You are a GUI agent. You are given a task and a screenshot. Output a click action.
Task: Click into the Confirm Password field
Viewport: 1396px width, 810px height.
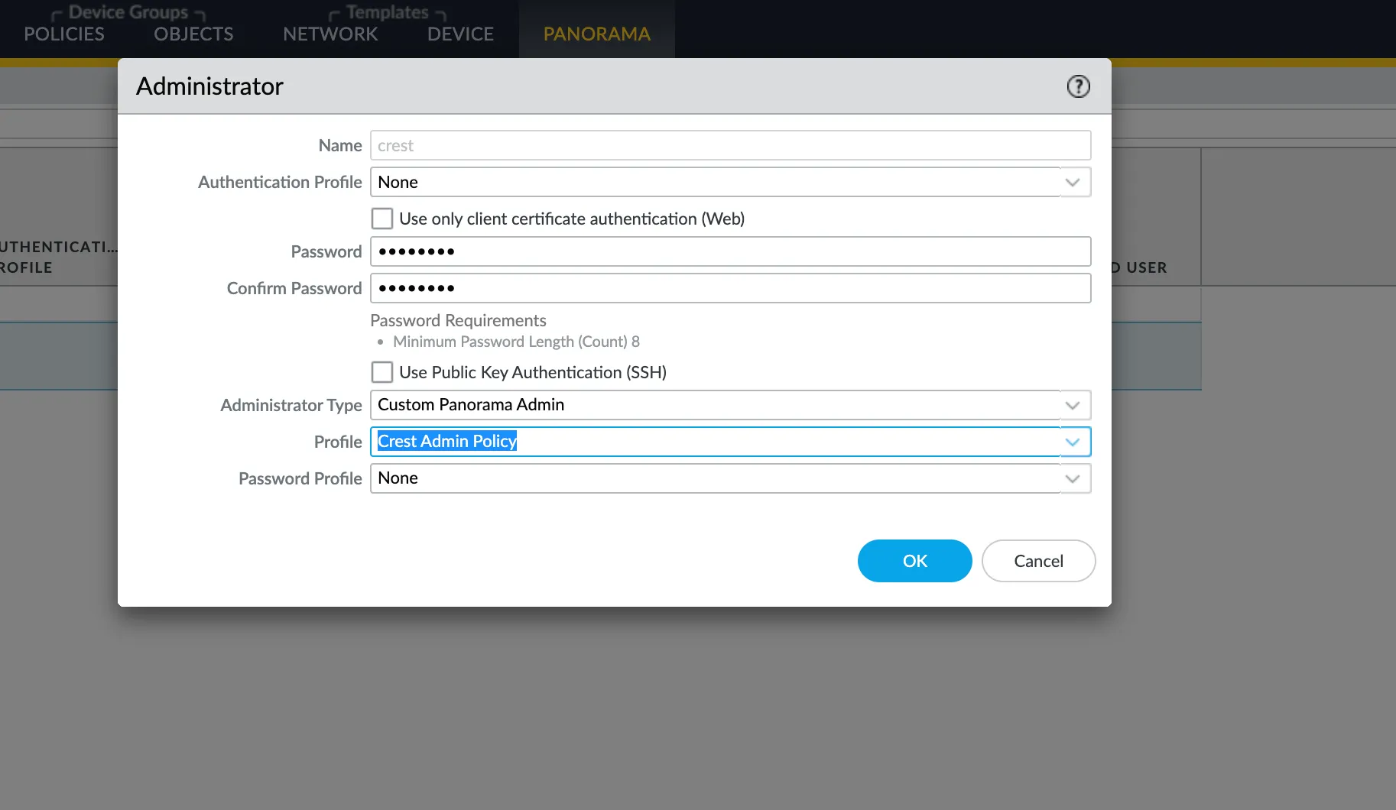tap(730, 288)
